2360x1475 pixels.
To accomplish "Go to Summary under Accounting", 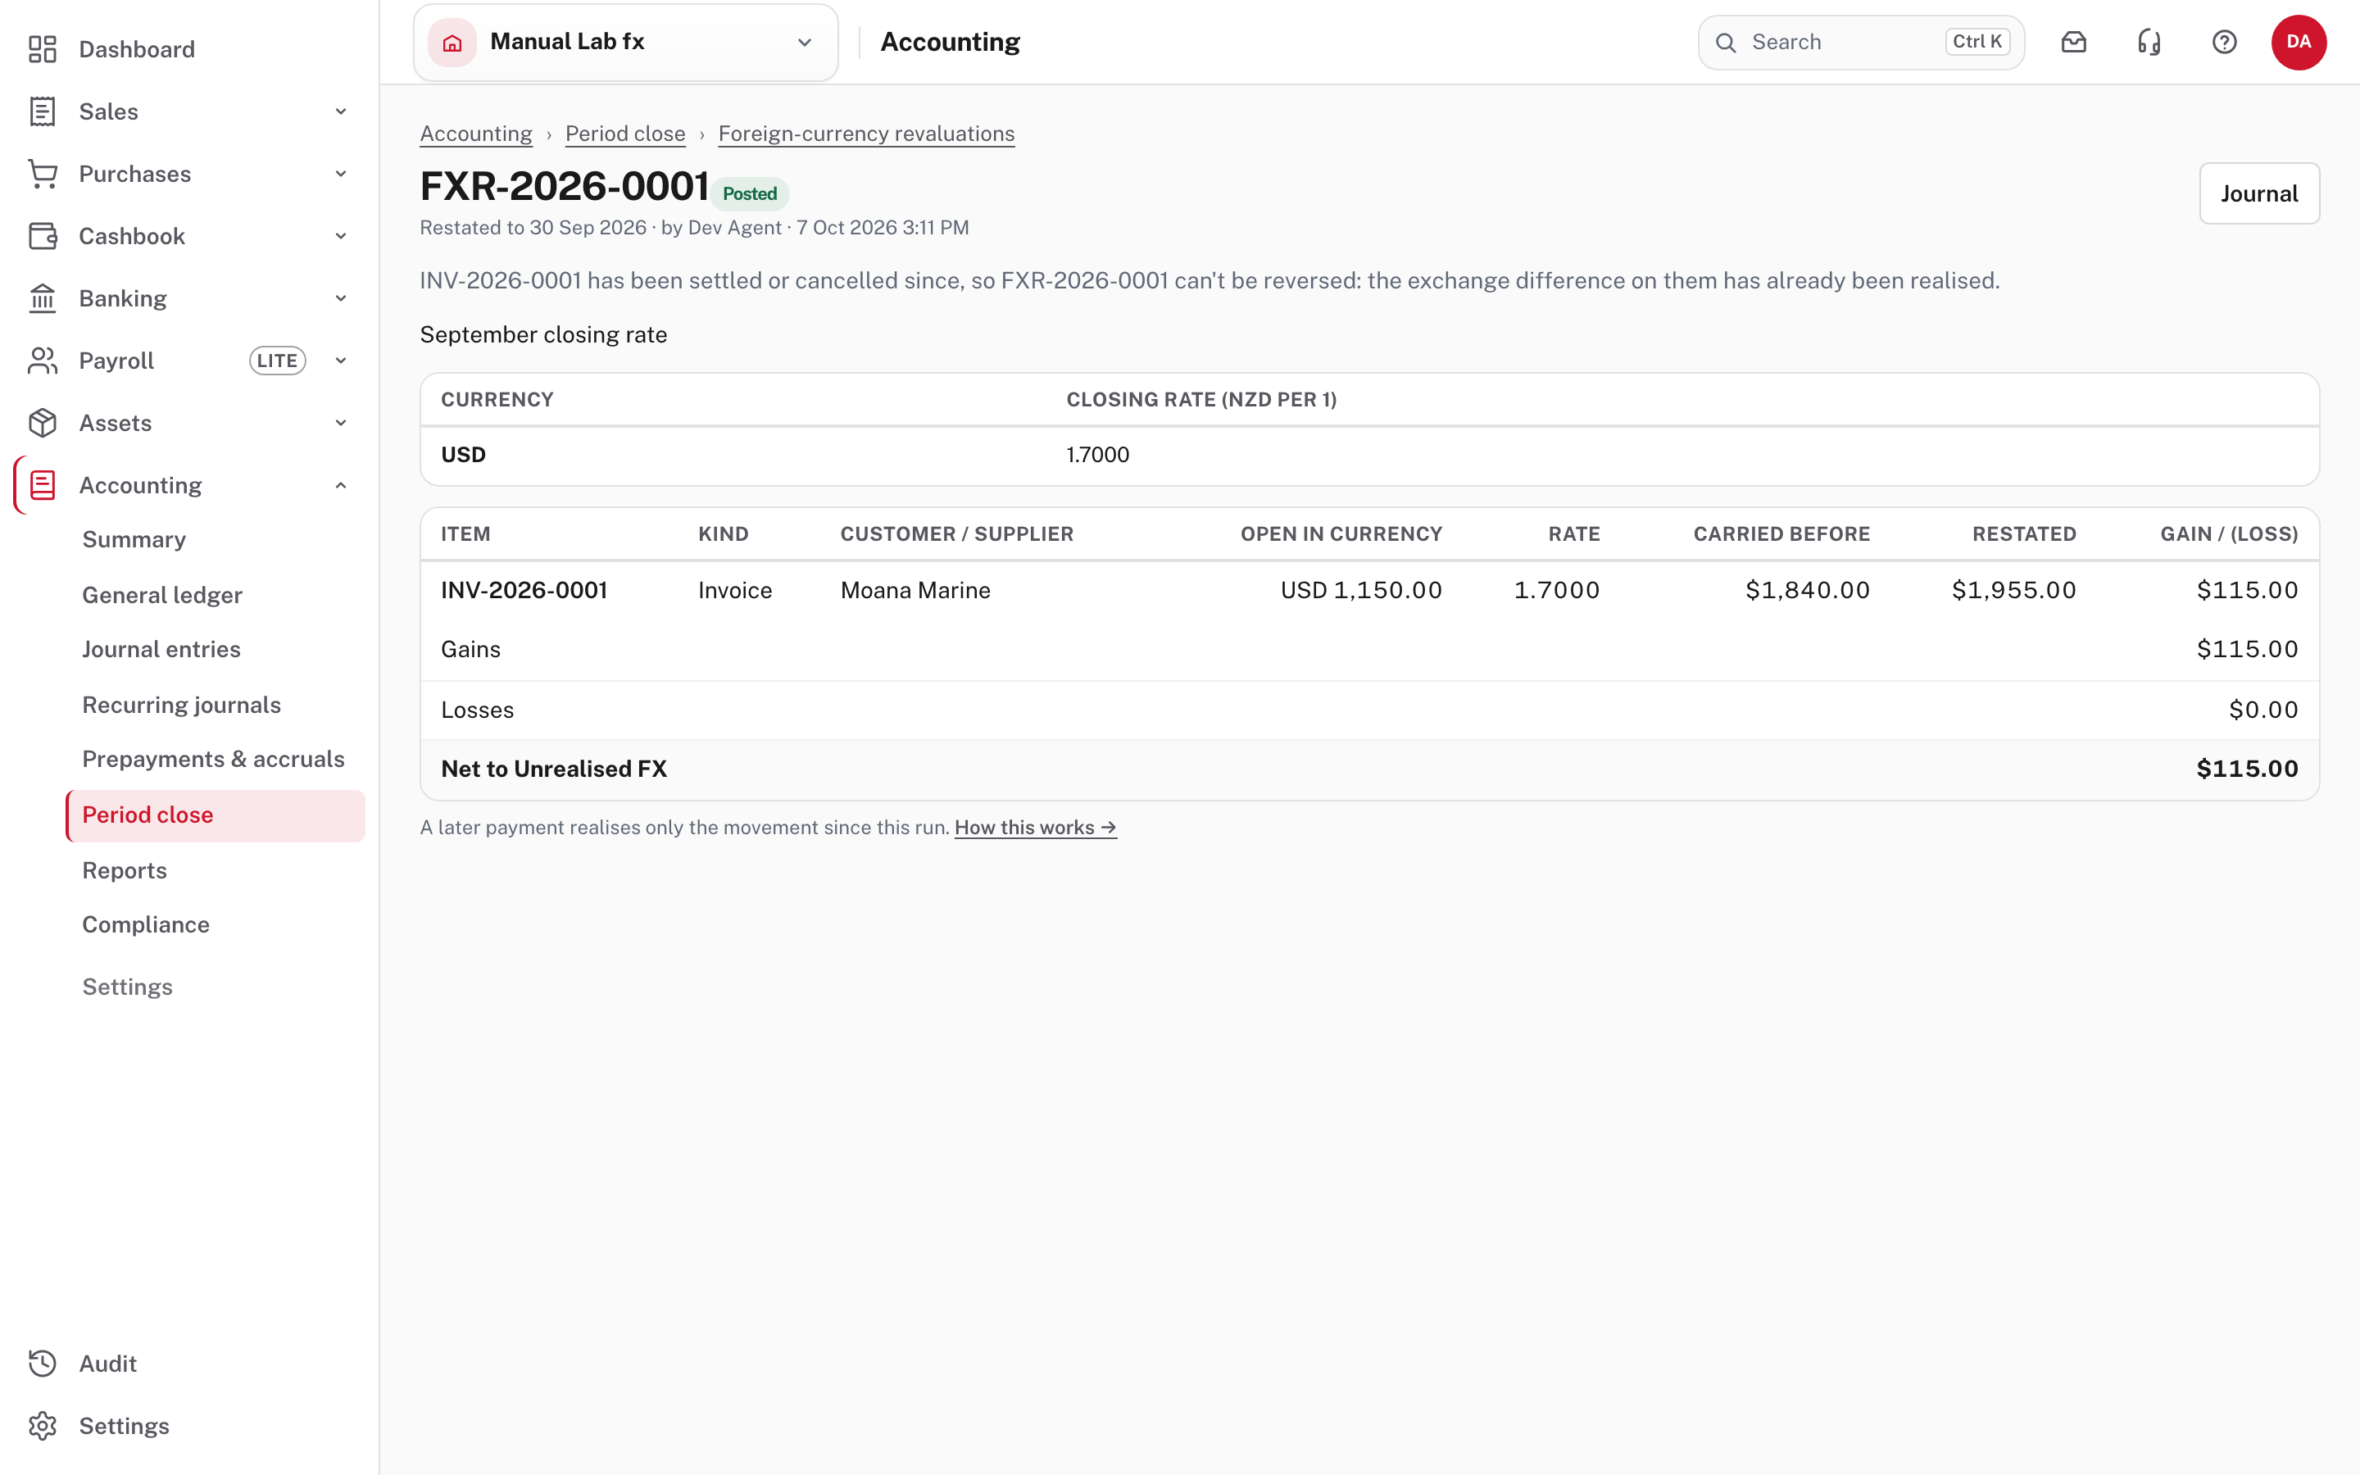I will [134, 539].
